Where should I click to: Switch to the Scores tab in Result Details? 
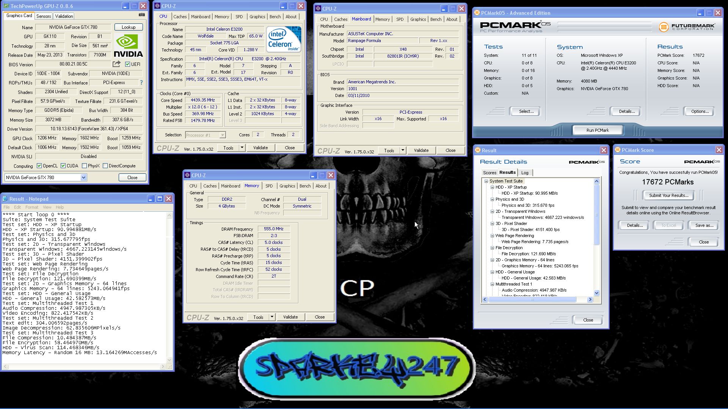coord(489,173)
